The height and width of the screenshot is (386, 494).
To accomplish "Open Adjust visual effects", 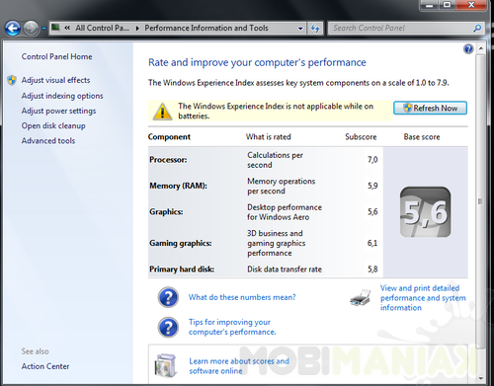I will coord(55,80).
